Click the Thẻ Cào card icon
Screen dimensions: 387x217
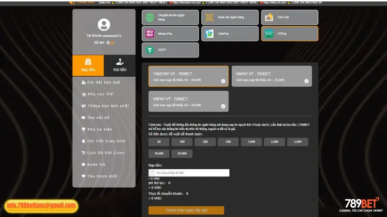(x=269, y=17)
